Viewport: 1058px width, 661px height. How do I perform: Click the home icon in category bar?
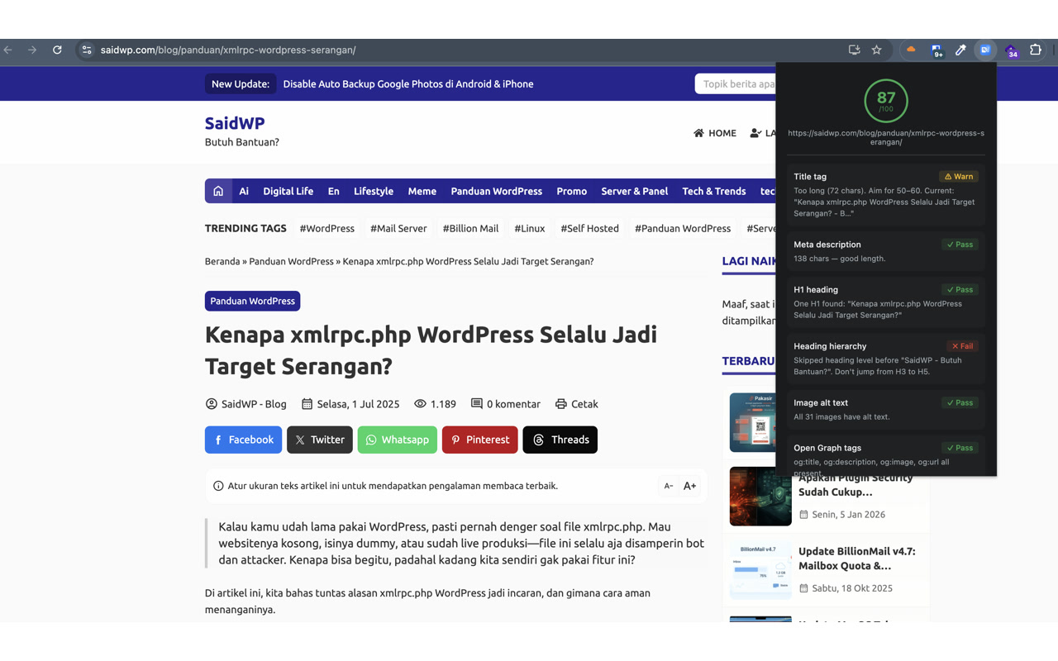pyautogui.click(x=218, y=191)
